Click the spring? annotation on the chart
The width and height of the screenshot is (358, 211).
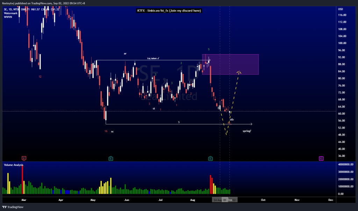click(x=247, y=131)
